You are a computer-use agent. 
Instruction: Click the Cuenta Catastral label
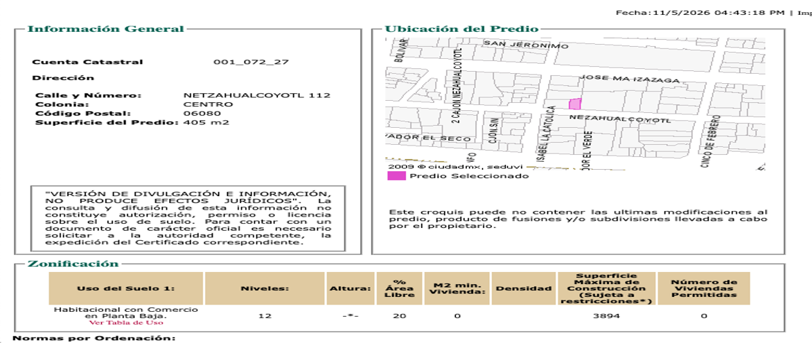pos(88,62)
